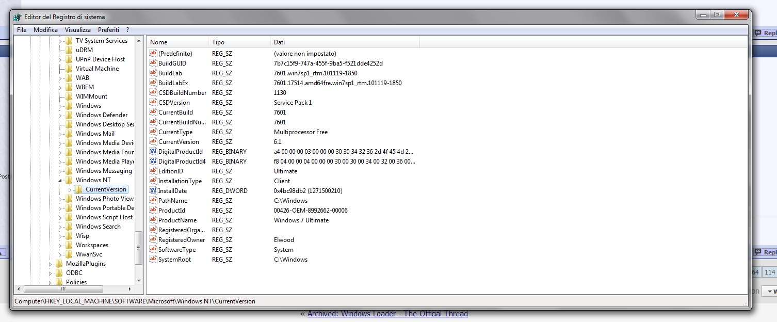Open the Archived Windows Loader thread link

(387, 314)
